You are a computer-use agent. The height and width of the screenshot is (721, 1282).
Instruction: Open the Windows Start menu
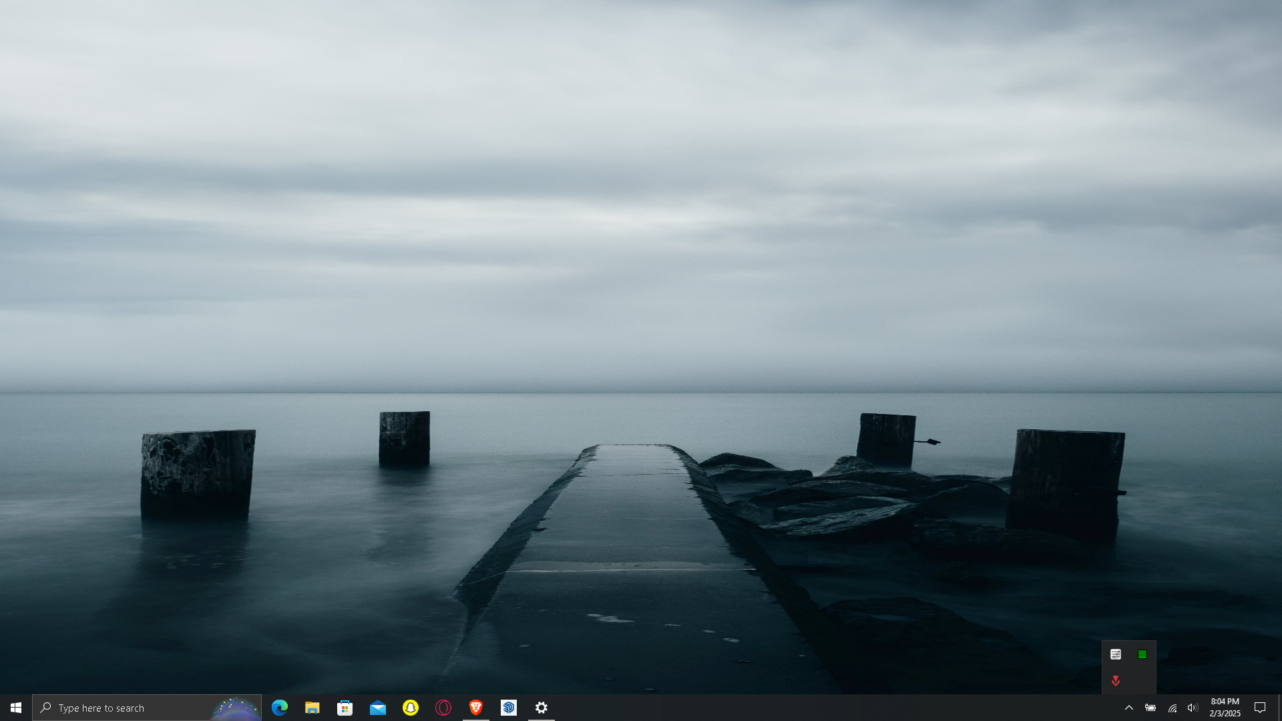pos(16,708)
